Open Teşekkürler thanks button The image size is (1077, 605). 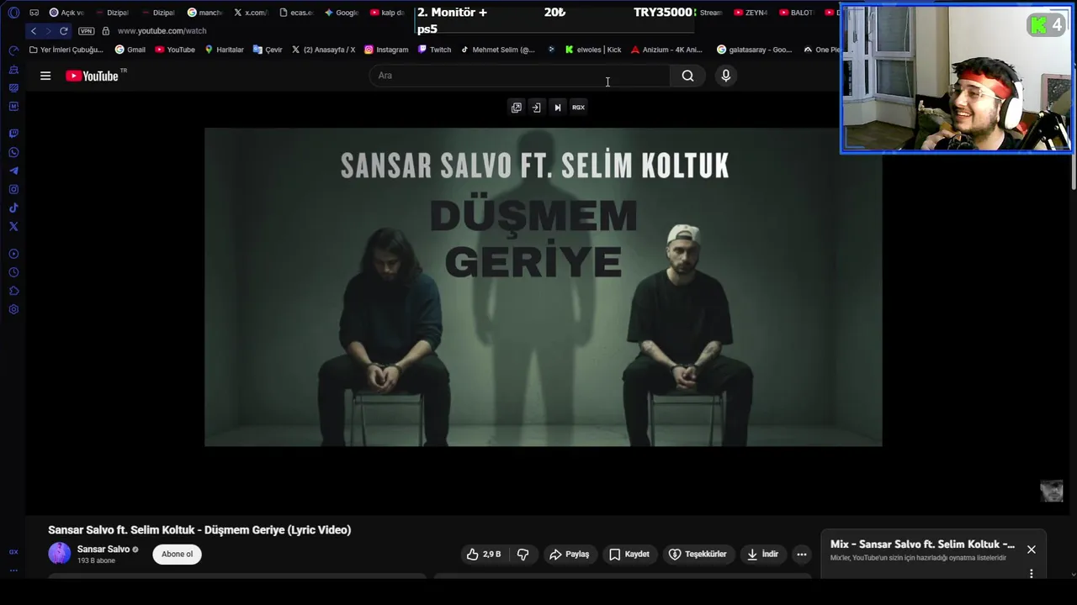[697, 554]
